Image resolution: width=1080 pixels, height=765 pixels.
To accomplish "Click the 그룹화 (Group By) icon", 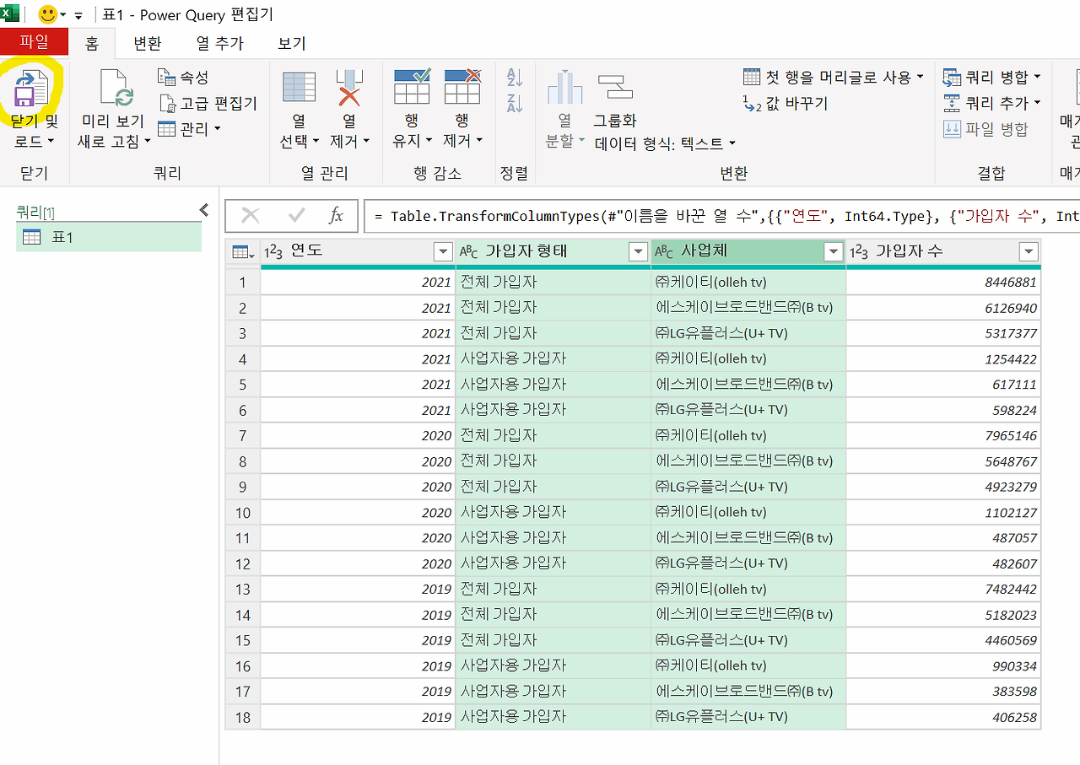I will point(615,88).
